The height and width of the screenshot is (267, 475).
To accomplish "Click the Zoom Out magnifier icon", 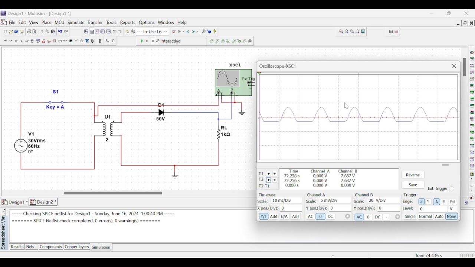I will click(x=347, y=32).
